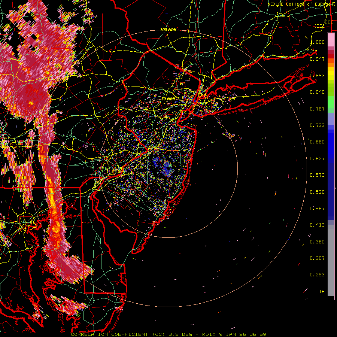Pick the bright red swatch on the color bar
Image resolution: width=337 pixels, height=337 pixels.
331,56
